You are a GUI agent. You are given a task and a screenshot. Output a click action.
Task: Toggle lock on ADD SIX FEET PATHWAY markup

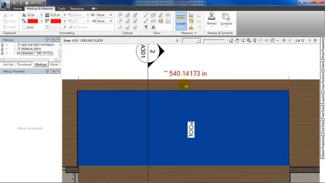(x=2, y=45)
